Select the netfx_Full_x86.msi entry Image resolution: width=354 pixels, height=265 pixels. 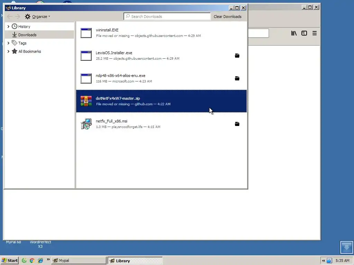click(161, 124)
